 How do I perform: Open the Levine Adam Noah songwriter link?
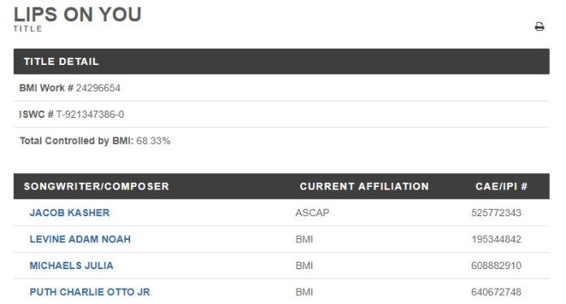(x=81, y=239)
